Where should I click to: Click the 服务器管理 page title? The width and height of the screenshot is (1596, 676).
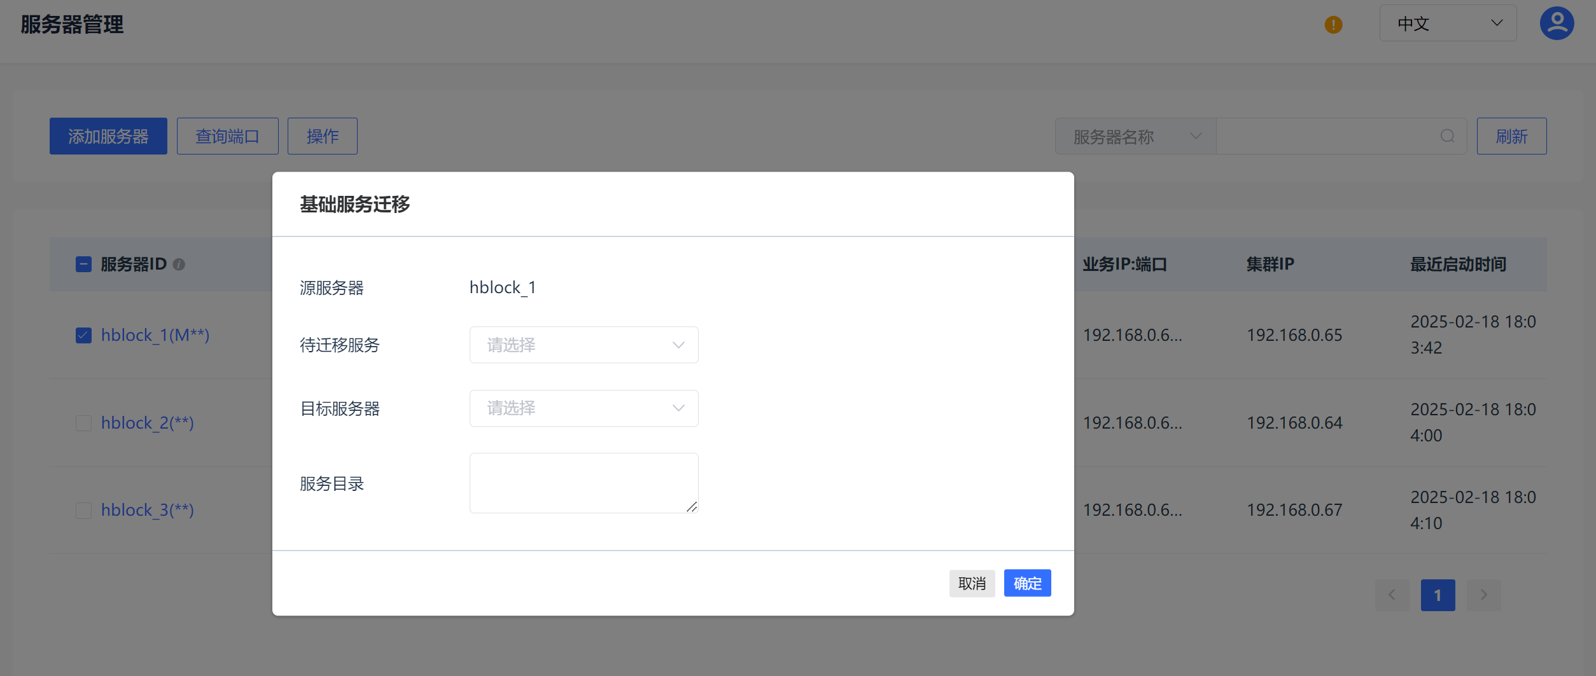click(72, 25)
